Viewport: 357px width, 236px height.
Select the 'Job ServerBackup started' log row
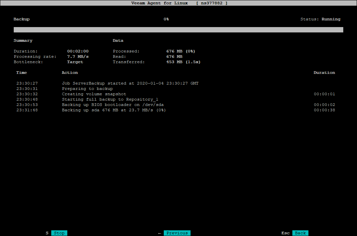[175, 84]
